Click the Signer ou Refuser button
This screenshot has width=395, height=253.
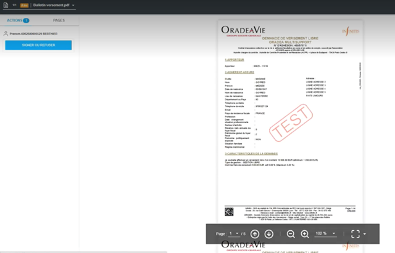pos(38,45)
